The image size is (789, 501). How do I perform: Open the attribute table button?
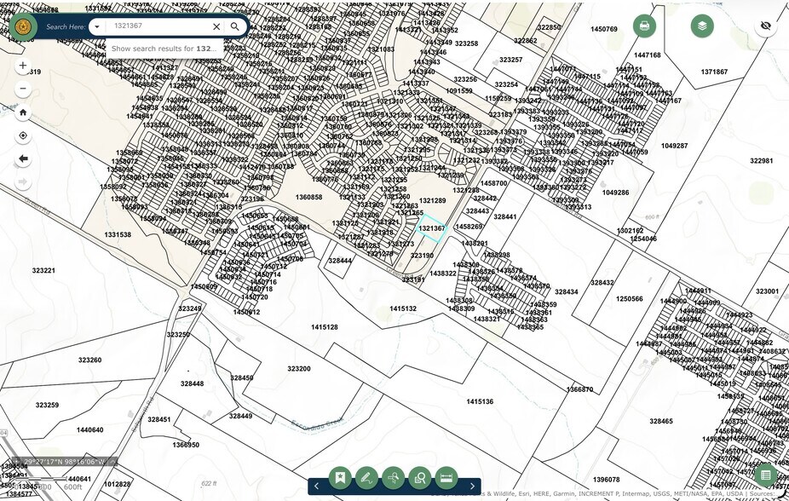765,475
